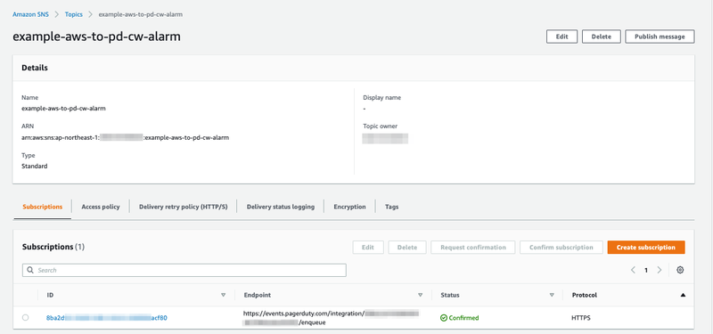
Task: Switch to the Subscriptions tab
Action: click(42, 207)
